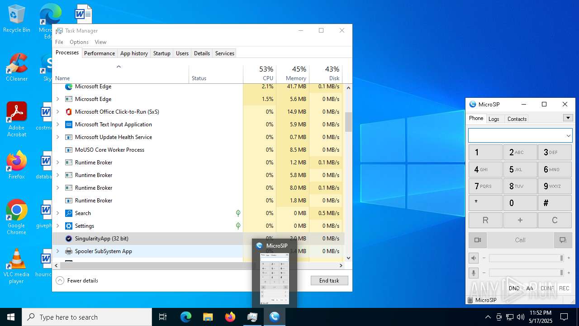Toggle CONF in MicroSIP
The image size is (579, 326).
point(547,288)
